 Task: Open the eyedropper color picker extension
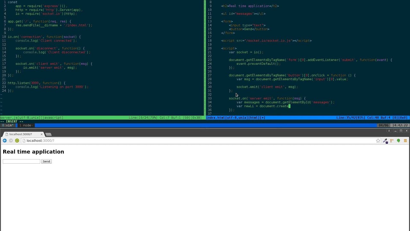click(385, 141)
